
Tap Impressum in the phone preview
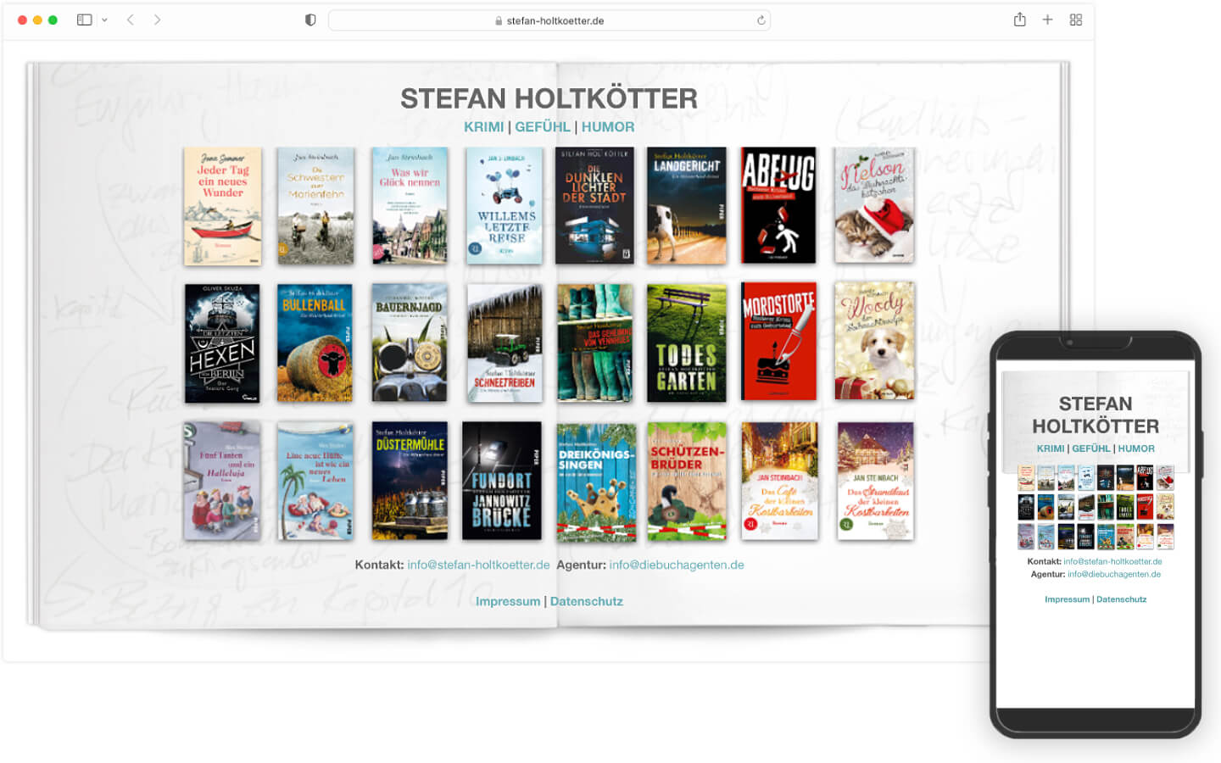click(x=1067, y=599)
